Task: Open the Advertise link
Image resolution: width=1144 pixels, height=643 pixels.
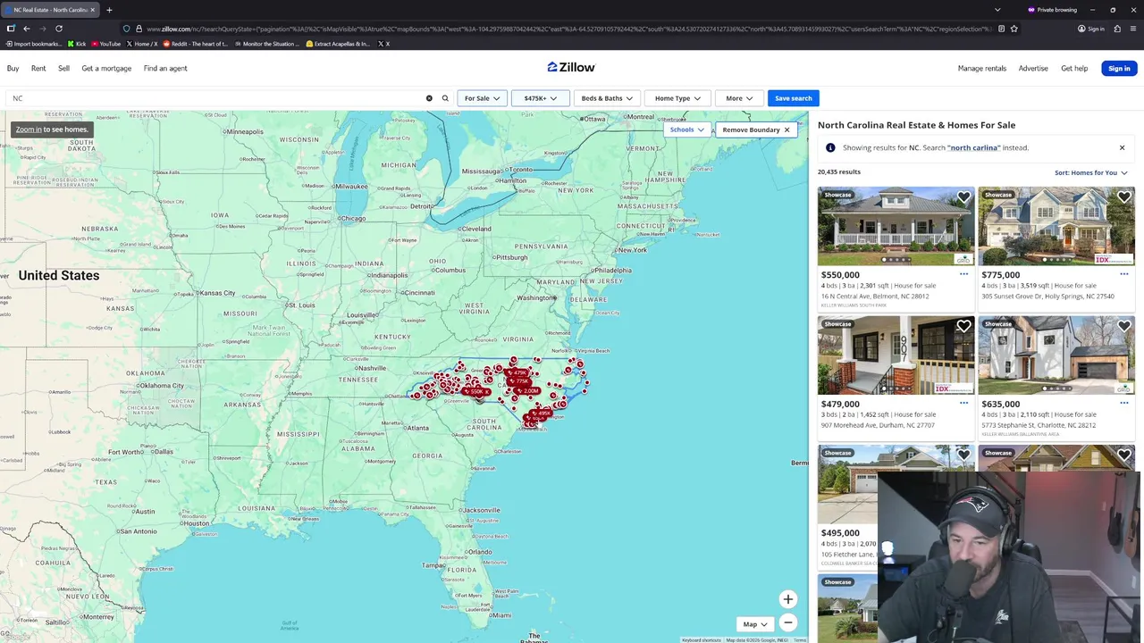Action: pos(1033,68)
